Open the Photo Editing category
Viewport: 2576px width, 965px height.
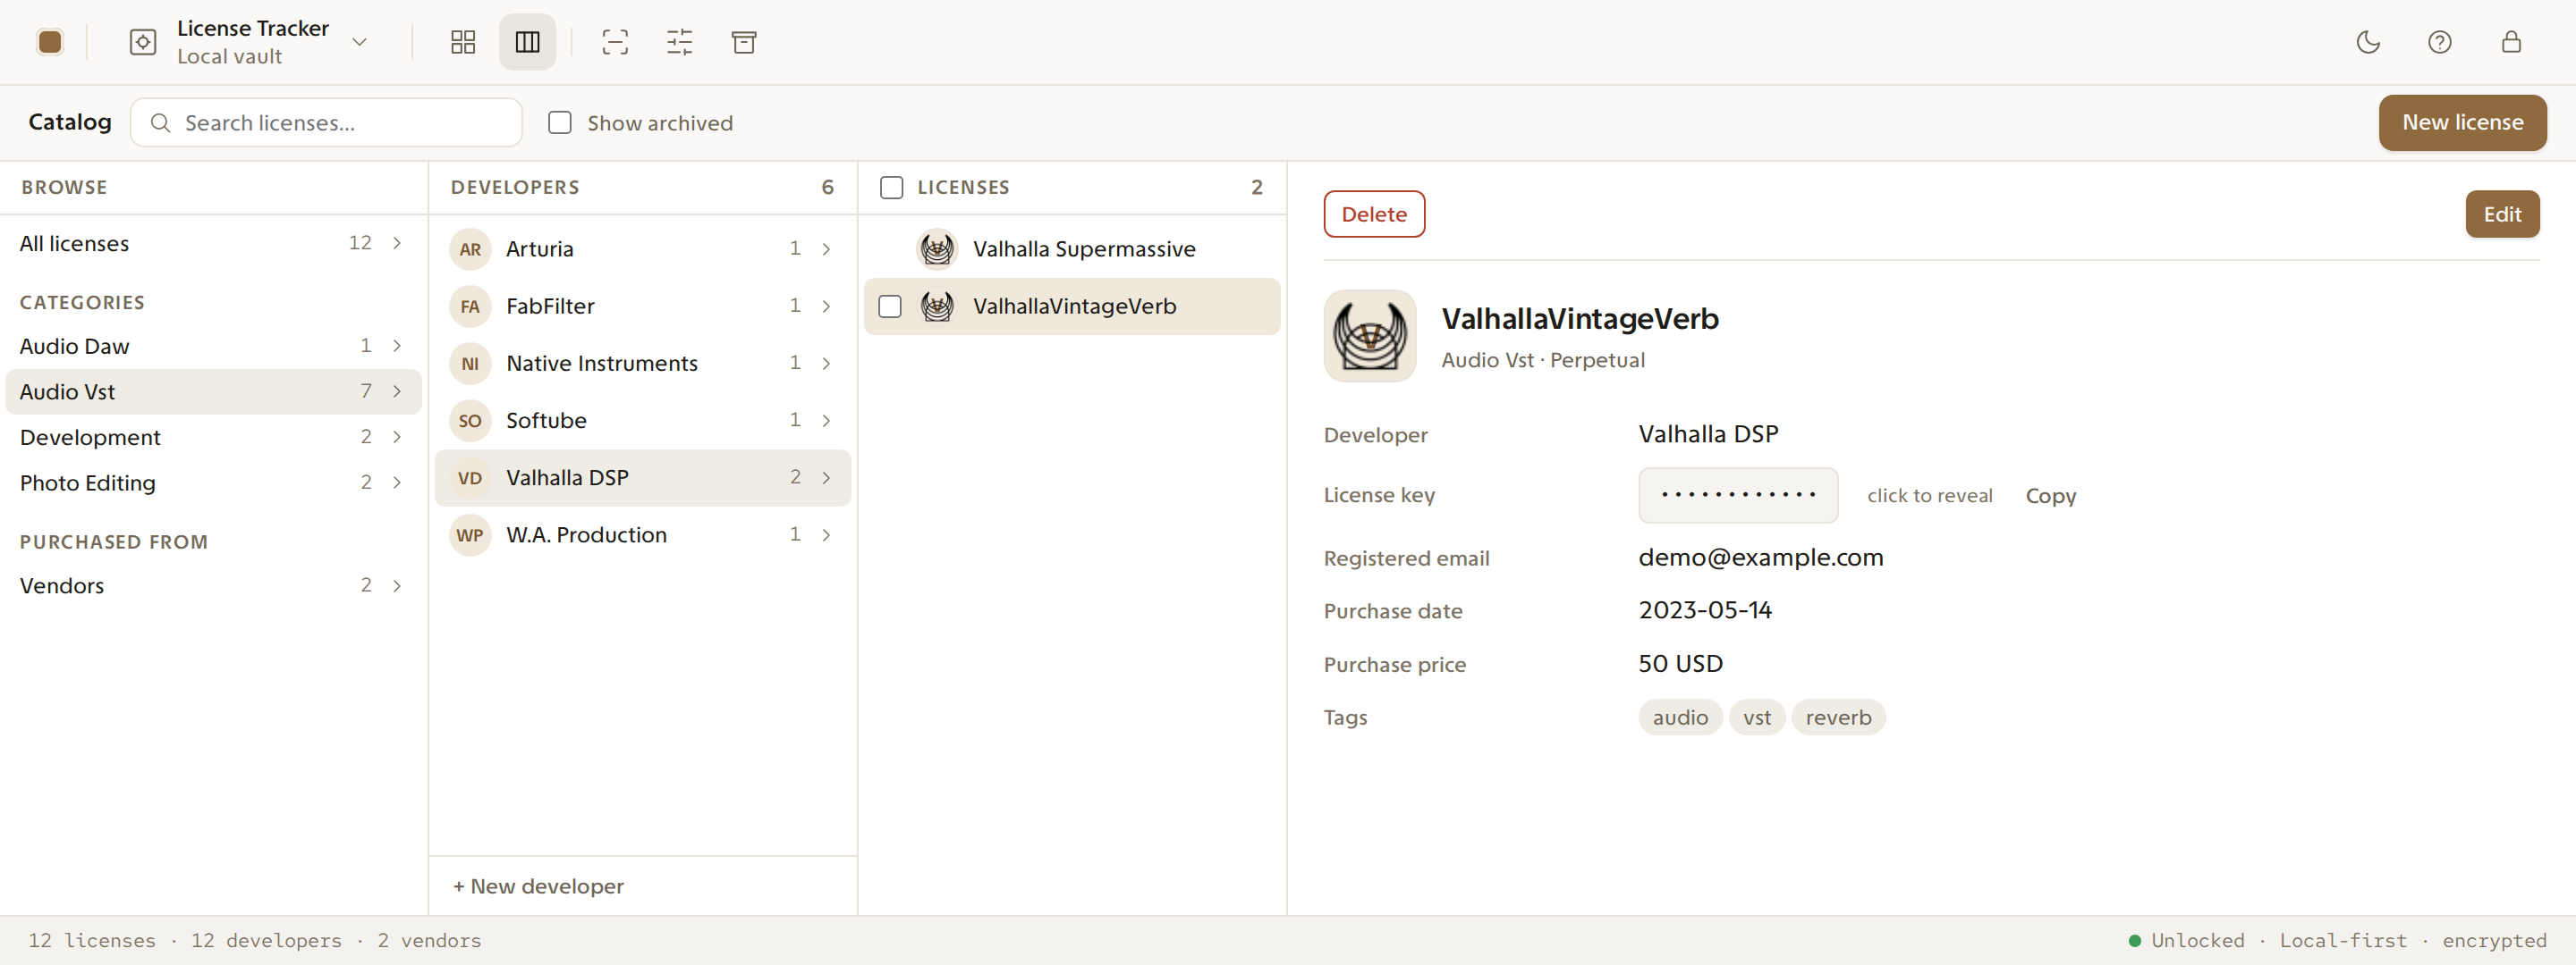click(x=213, y=482)
